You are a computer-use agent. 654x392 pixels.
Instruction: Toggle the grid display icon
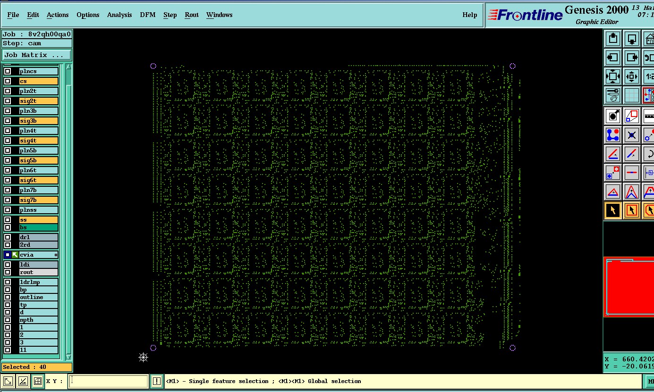[x=632, y=95]
